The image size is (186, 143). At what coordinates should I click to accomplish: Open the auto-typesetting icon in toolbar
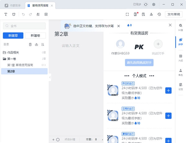coord(38,14)
